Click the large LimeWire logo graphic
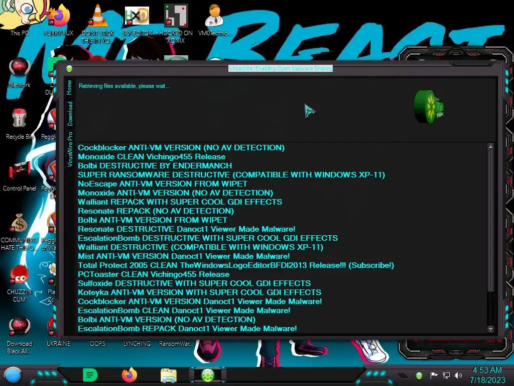The image size is (514, 386). 429,107
